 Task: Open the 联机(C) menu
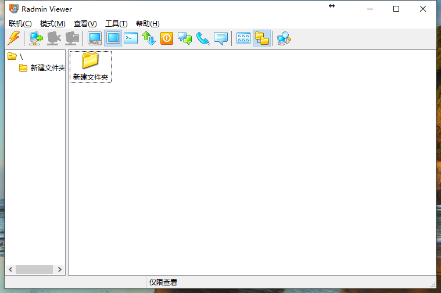(20, 24)
